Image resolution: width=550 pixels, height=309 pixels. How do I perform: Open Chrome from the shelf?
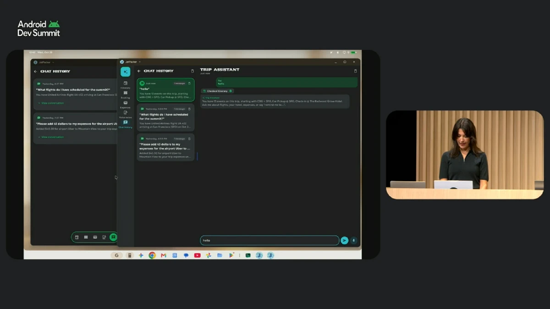pyautogui.click(x=152, y=255)
